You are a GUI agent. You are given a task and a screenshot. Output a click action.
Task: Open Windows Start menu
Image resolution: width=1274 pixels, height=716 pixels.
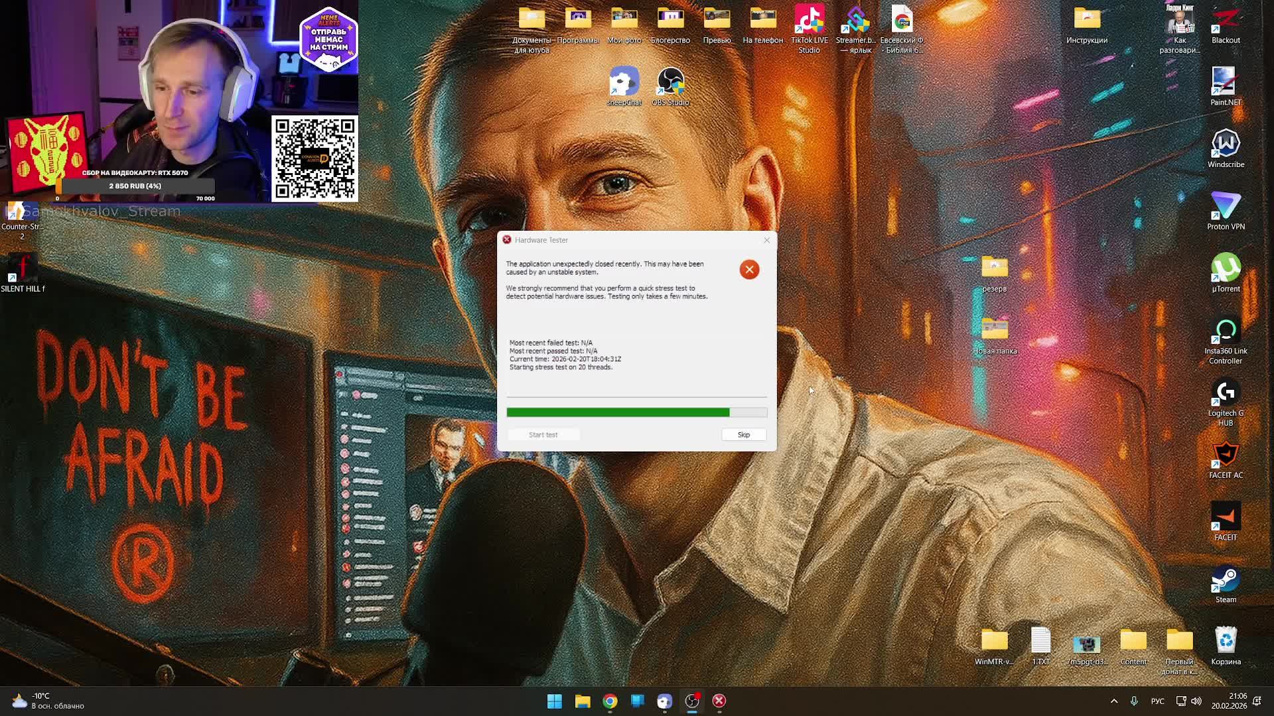pyautogui.click(x=555, y=701)
